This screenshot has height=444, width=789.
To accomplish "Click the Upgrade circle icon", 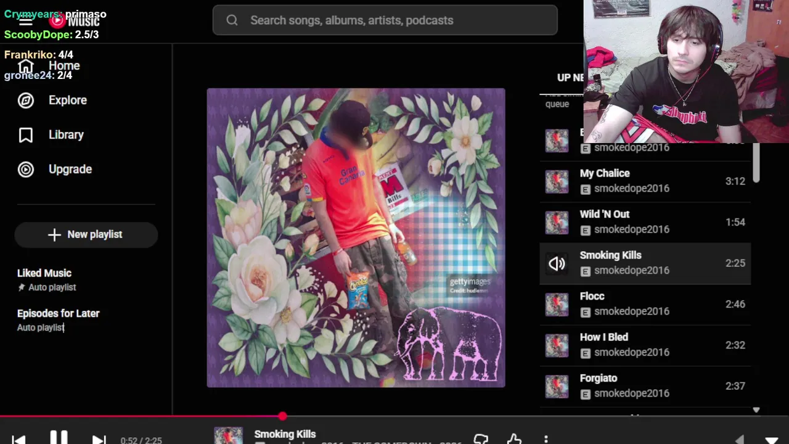I will (x=26, y=169).
